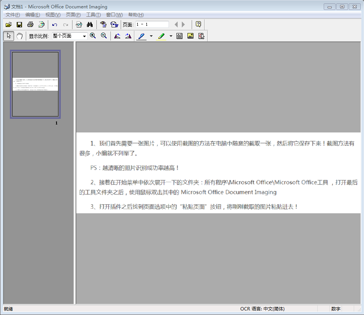The width and height of the screenshot is (364, 315).
Task: Undo the last action
Action: coord(55,25)
